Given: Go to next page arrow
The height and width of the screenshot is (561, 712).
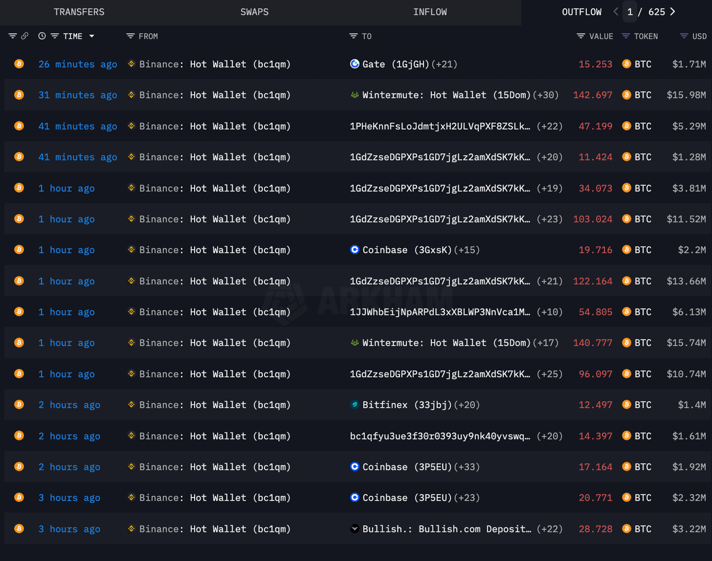Looking at the screenshot, I should [x=672, y=12].
